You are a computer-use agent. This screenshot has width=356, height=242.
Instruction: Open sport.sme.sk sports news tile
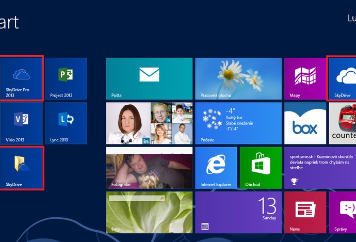coord(320,168)
